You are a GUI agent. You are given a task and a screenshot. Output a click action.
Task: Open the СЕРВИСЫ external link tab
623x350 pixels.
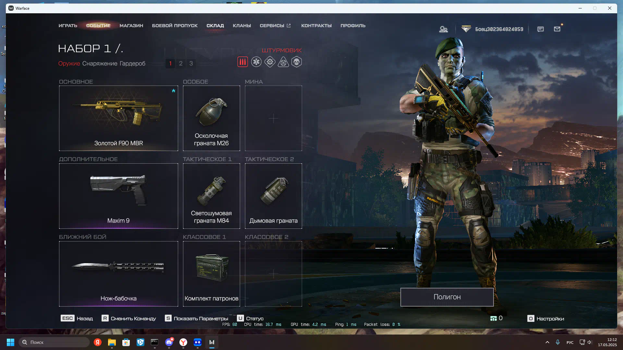275,26
